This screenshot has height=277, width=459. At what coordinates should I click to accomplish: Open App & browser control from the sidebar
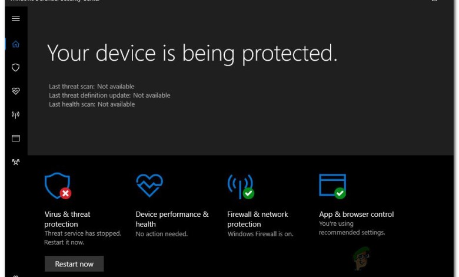[x=16, y=138]
